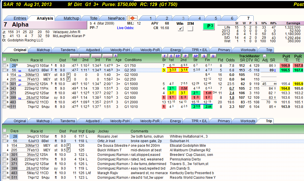Toggle the S pace filter button

[204, 56]
